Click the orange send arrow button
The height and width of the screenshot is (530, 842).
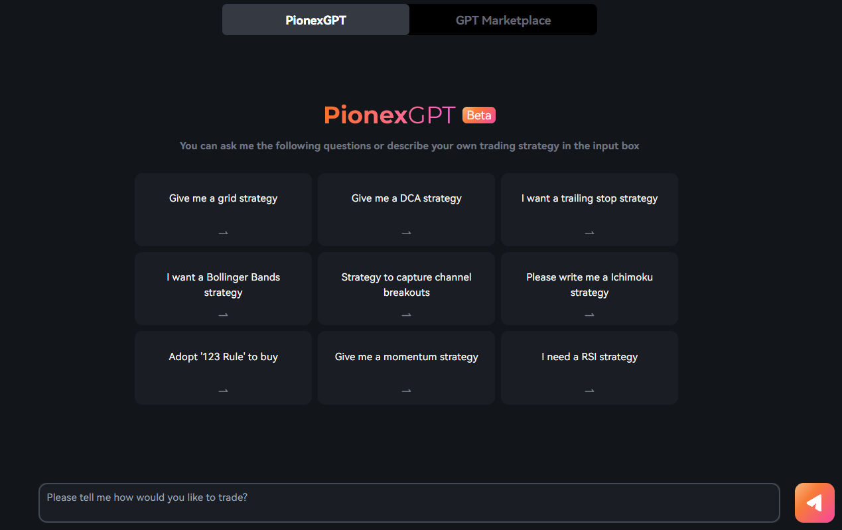(814, 503)
